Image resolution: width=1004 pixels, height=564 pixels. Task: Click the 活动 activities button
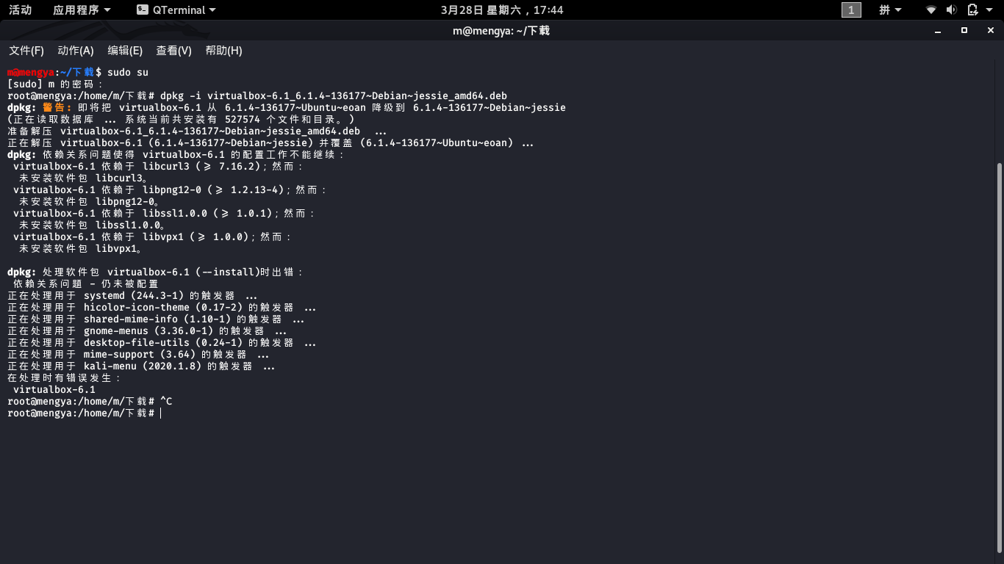point(20,10)
